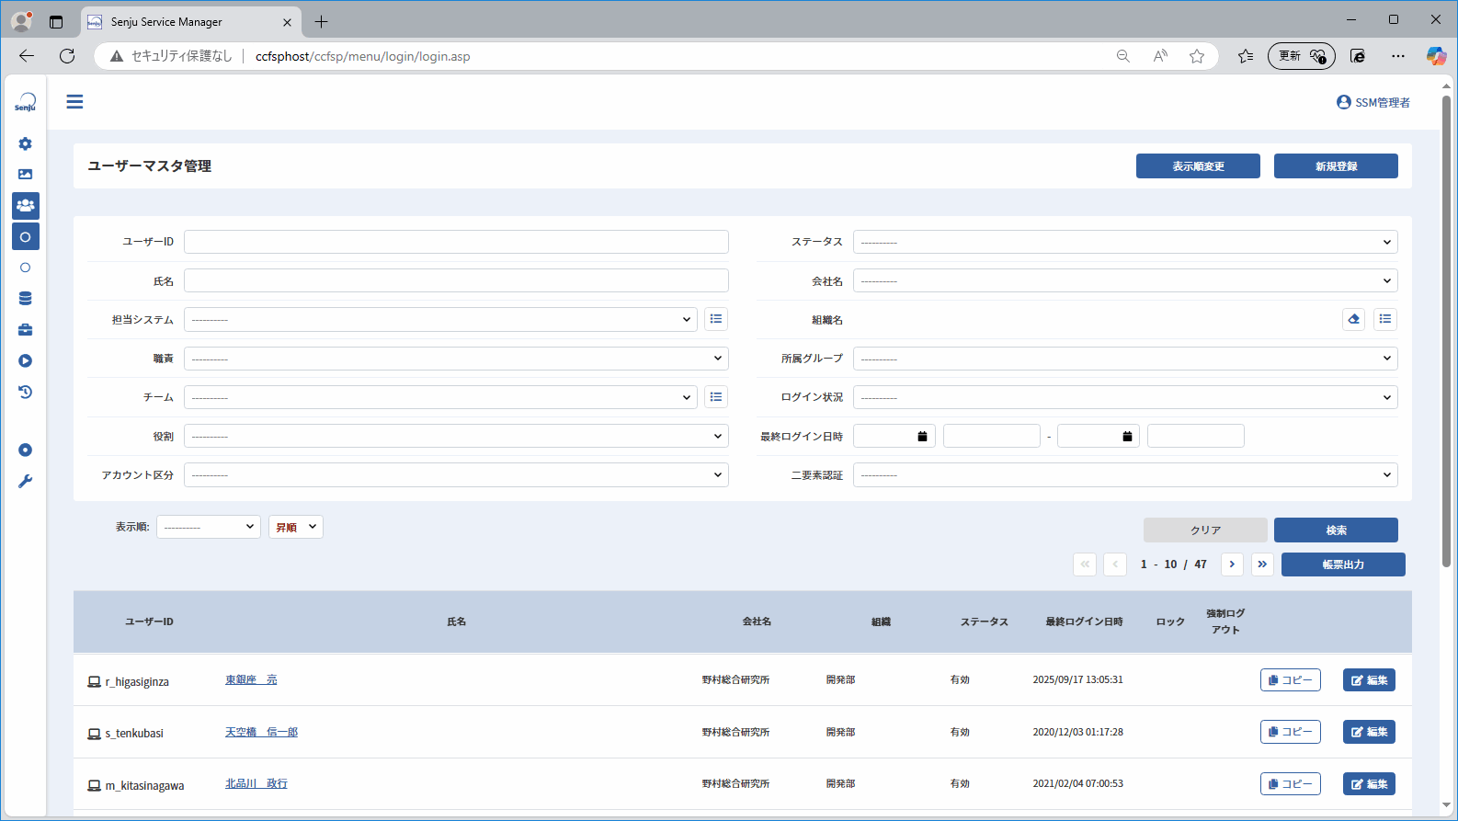Viewport: 1458px width, 821px height.
Task: Change the 昇順 sort order dropdown
Action: click(295, 527)
